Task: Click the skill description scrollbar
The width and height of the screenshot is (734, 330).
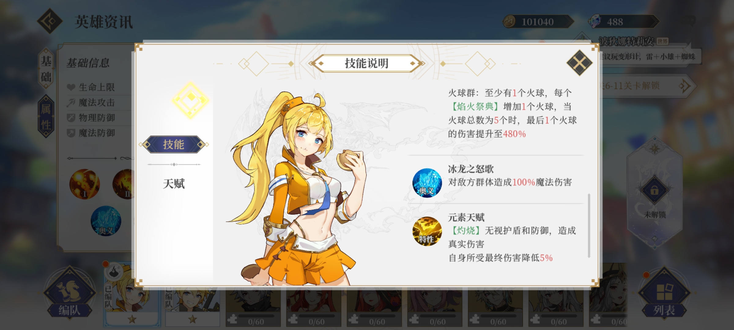Action: click(589, 226)
